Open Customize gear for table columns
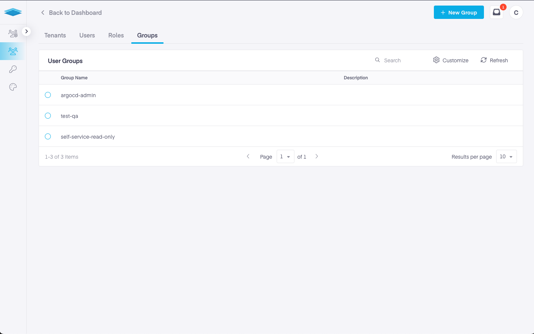 (x=436, y=60)
